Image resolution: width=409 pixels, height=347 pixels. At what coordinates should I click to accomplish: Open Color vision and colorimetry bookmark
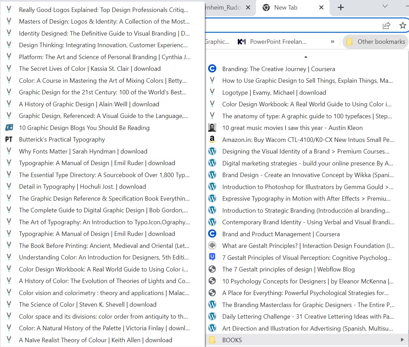click(102, 293)
